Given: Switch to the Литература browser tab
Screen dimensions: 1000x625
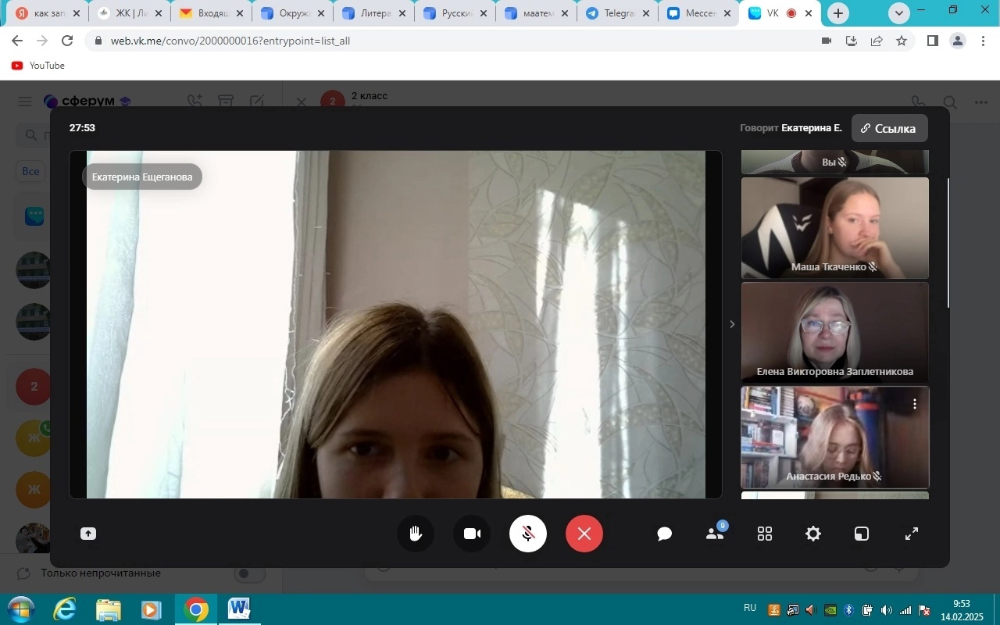Looking at the screenshot, I should click(x=373, y=13).
